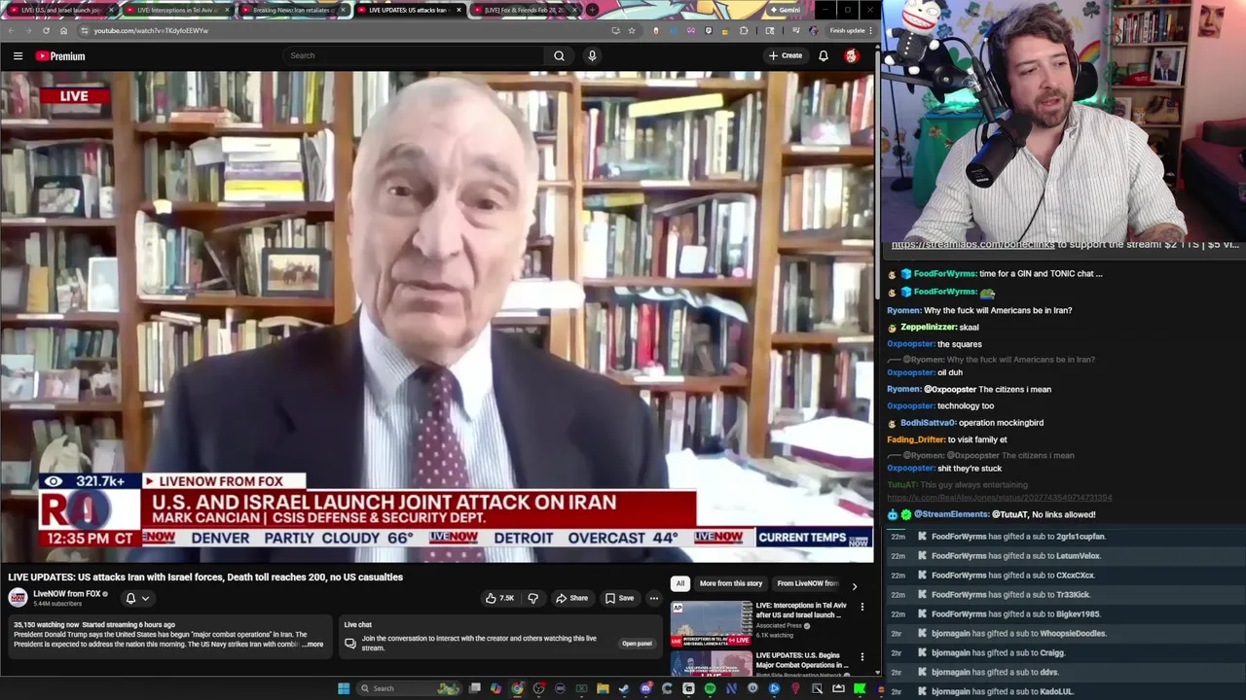The width and height of the screenshot is (1246, 700).
Task: Reload the page with refresh icon
Action: pyautogui.click(x=46, y=30)
